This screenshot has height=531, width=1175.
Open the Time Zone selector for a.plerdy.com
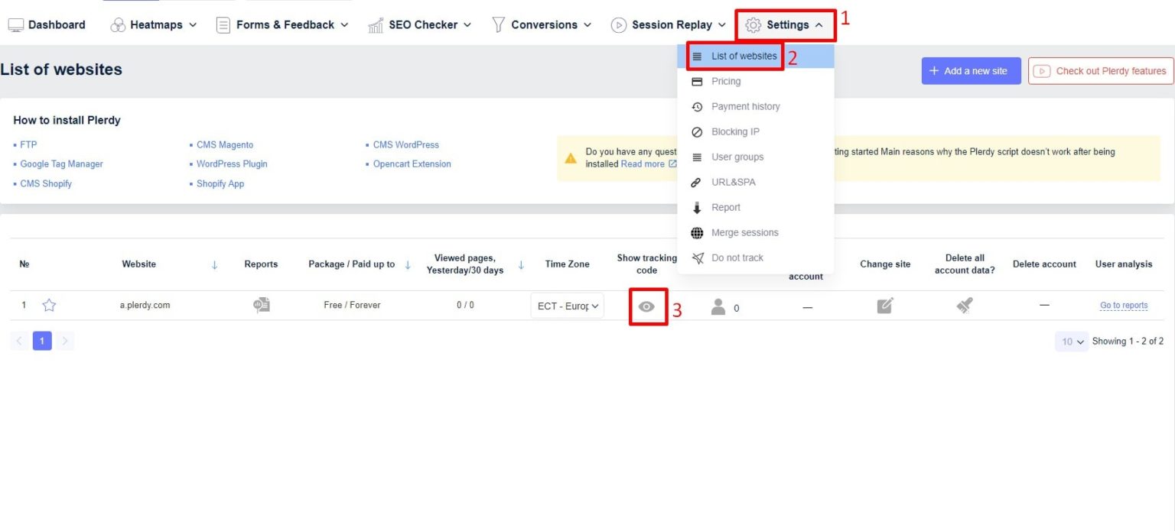(x=567, y=305)
